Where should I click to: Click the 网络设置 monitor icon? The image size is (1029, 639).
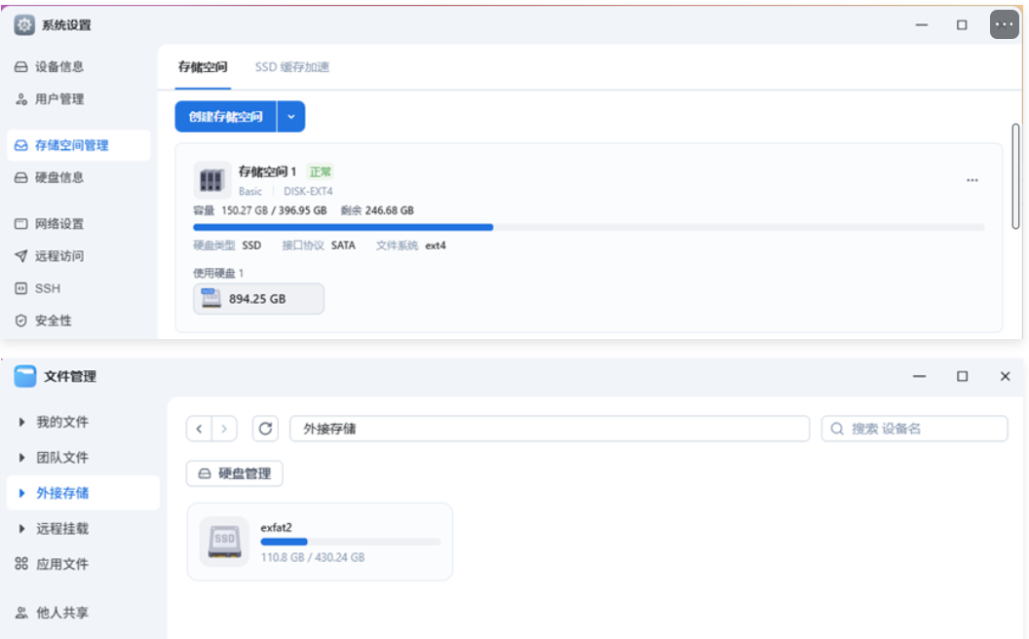21,224
